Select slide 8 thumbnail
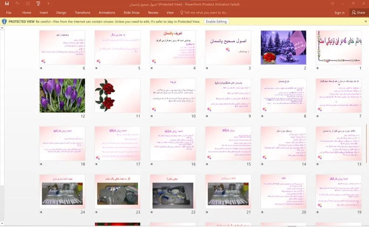 [x=283, y=95]
